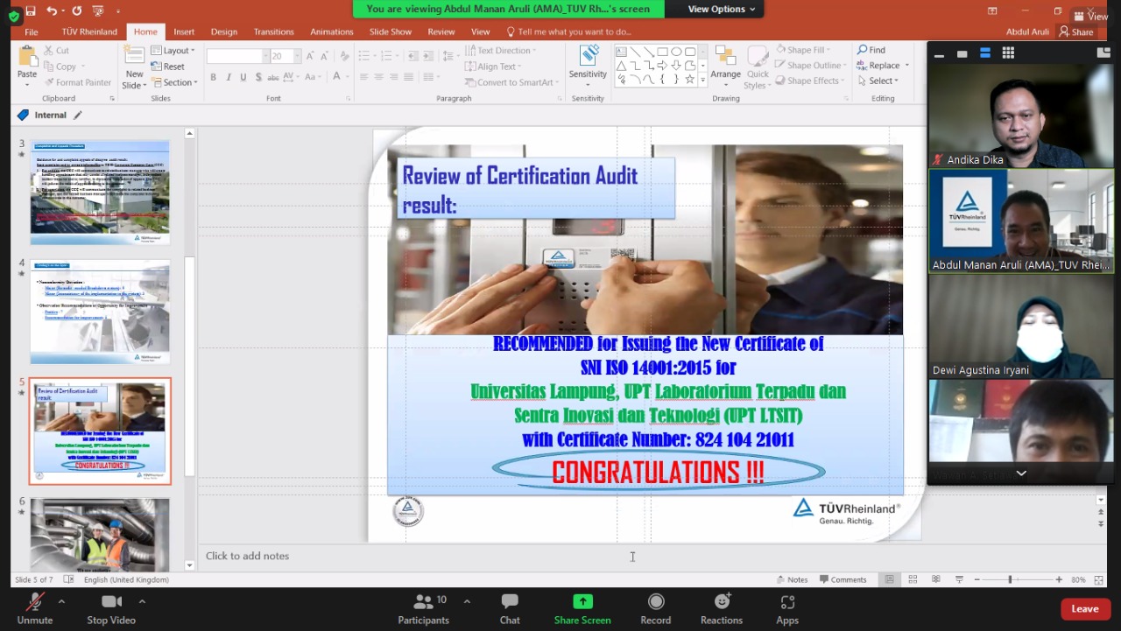The image size is (1121, 631).
Task: Switch to the Insert ribbon tab
Action: 184,32
